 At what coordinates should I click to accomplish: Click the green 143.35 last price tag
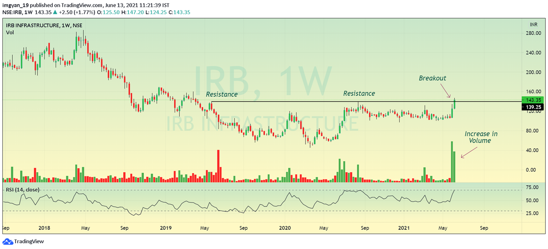pyautogui.click(x=533, y=100)
